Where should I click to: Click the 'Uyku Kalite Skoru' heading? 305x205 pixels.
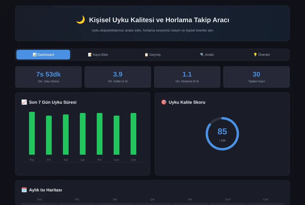(x=187, y=102)
